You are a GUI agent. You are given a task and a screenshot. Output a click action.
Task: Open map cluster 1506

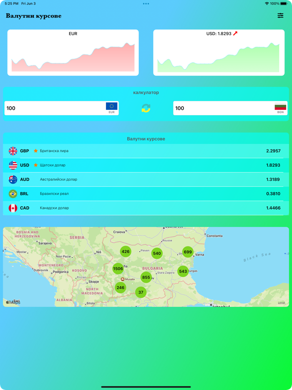pos(118,268)
